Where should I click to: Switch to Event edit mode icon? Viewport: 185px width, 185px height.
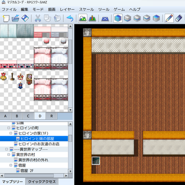tap(92, 18)
